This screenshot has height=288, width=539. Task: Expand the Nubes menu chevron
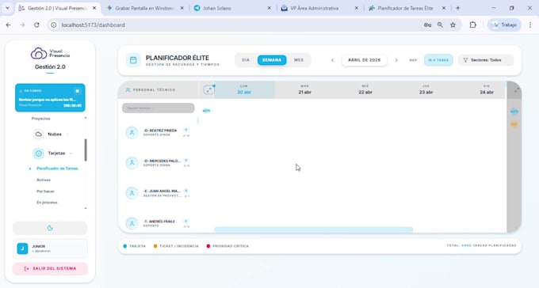pyautogui.click(x=67, y=135)
